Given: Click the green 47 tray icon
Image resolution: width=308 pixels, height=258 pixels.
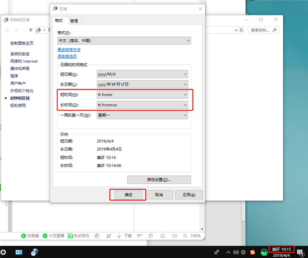Looking at the screenshot, I should pos(264,252).
